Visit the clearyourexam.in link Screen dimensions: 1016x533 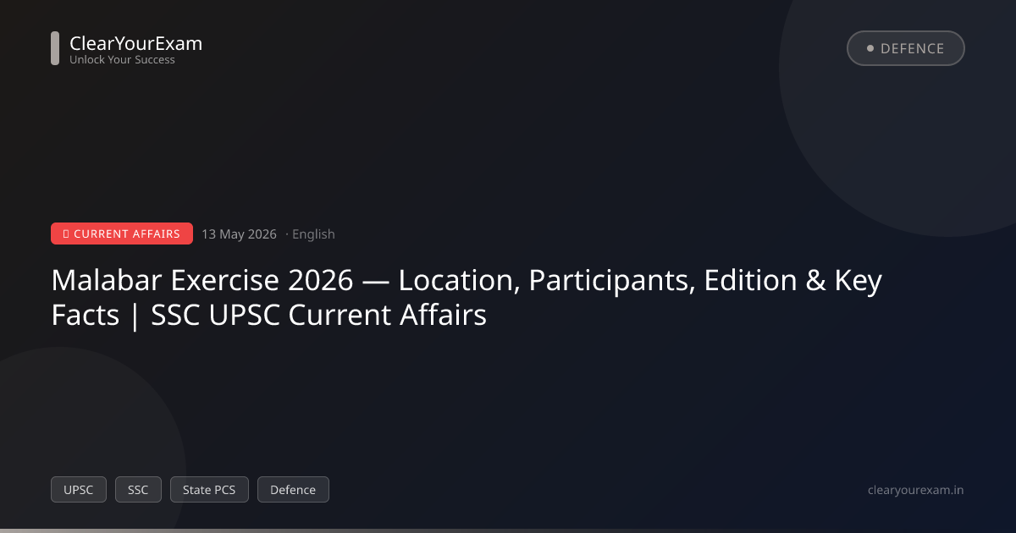click(x=916, y=490)
